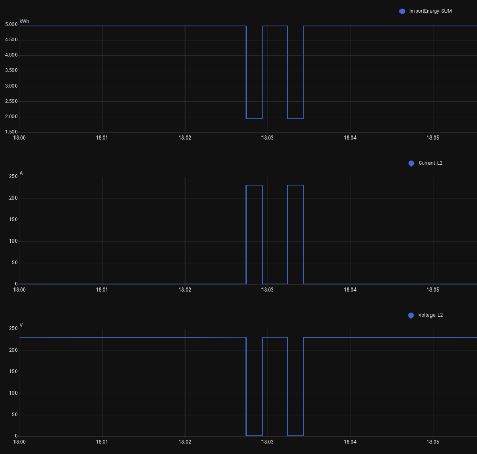Click top of first current spike plateau
The width and height of the screenshot is (477, 454).
click(254, 185)
